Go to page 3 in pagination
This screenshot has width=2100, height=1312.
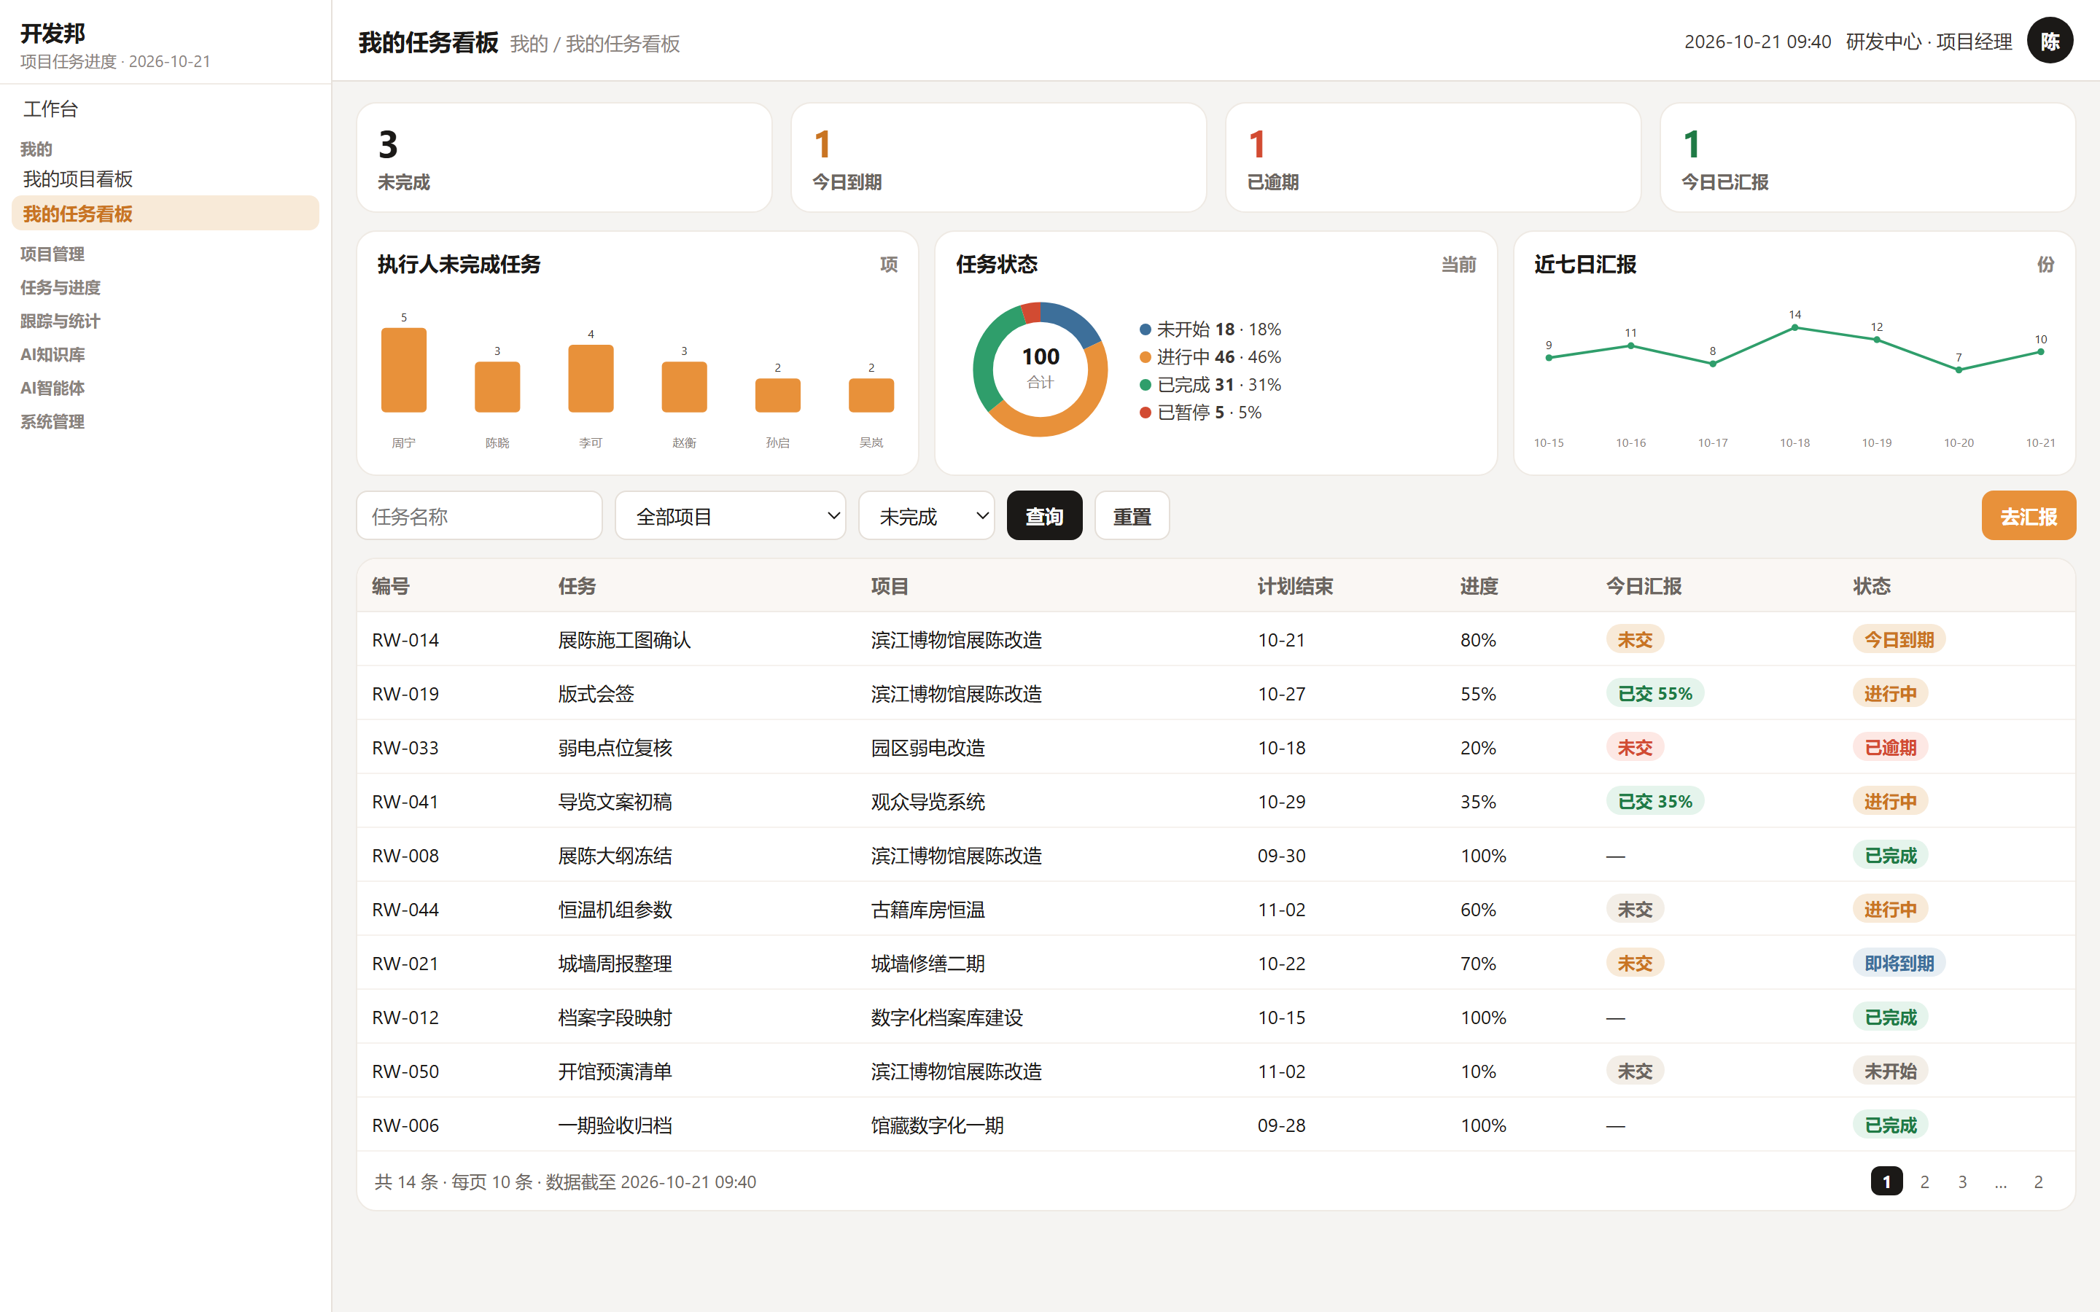[x=1962, y=1181]
